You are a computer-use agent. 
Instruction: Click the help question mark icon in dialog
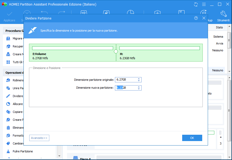(196, 18)
